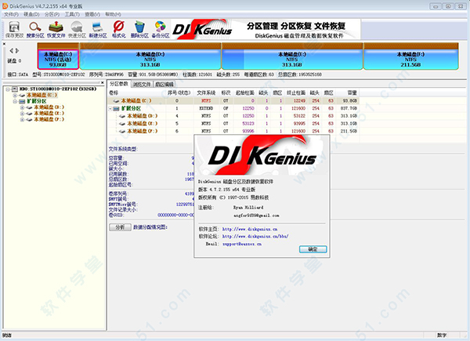Click drive icon beside 本地磁盘(F:) in tree
Screen dimensions: 470x341
(29, 119)
